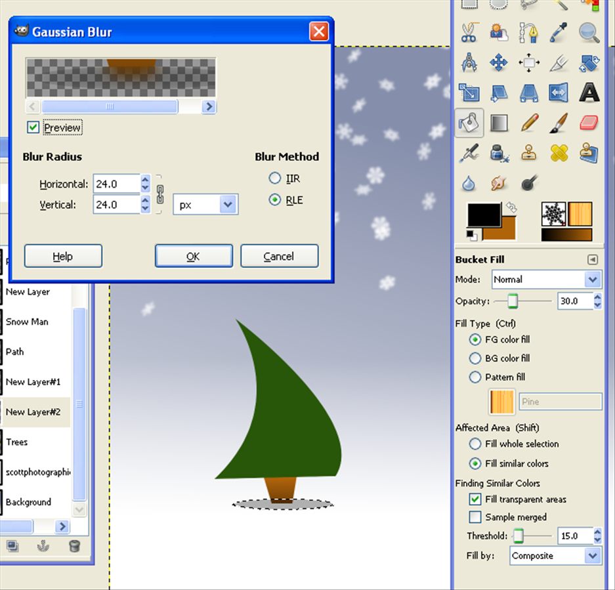Screen dimensions: 615x590
Task: Click Cancel in Gaussian Blur dialog
Action: 279,256
